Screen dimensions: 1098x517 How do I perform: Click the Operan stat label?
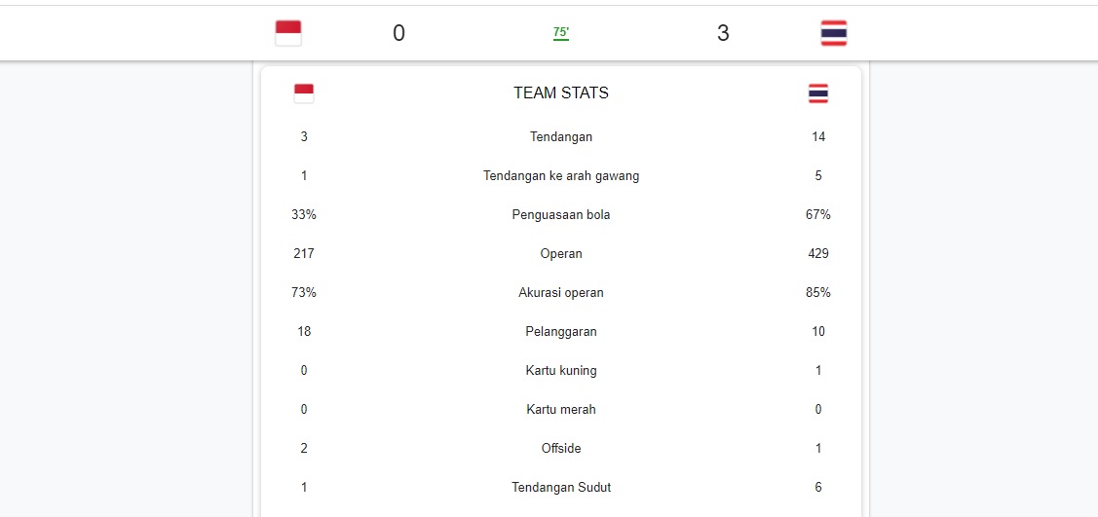click(561, 254)
